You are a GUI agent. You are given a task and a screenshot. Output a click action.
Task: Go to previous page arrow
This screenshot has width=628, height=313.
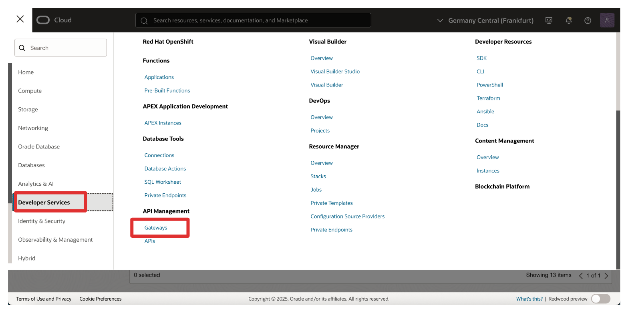tap(581, 275)
